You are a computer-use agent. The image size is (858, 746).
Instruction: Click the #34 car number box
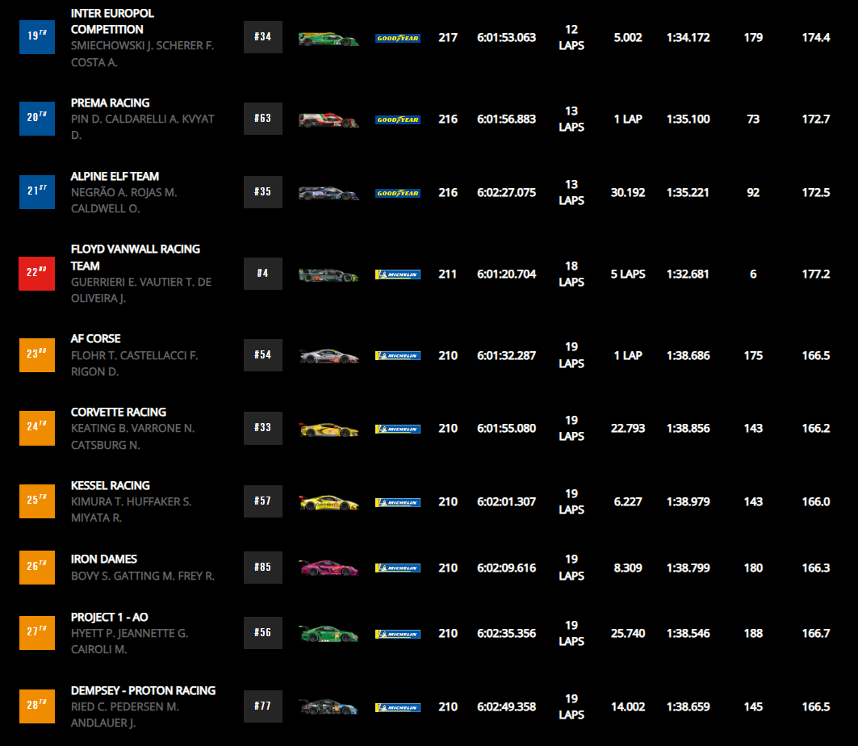tap(263, 37)
